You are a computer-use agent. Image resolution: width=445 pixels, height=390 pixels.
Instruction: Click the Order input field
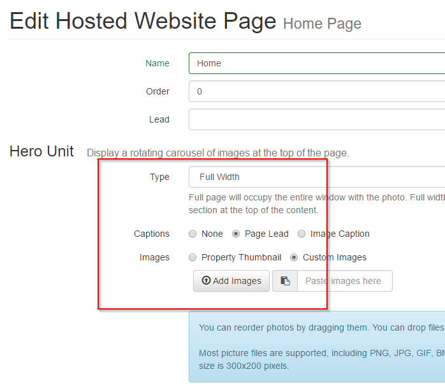click(x=317, y=91)
